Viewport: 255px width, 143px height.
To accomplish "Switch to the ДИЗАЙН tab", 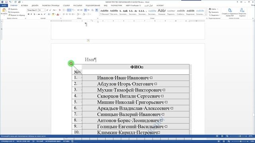I will click(x=35, y=6).
